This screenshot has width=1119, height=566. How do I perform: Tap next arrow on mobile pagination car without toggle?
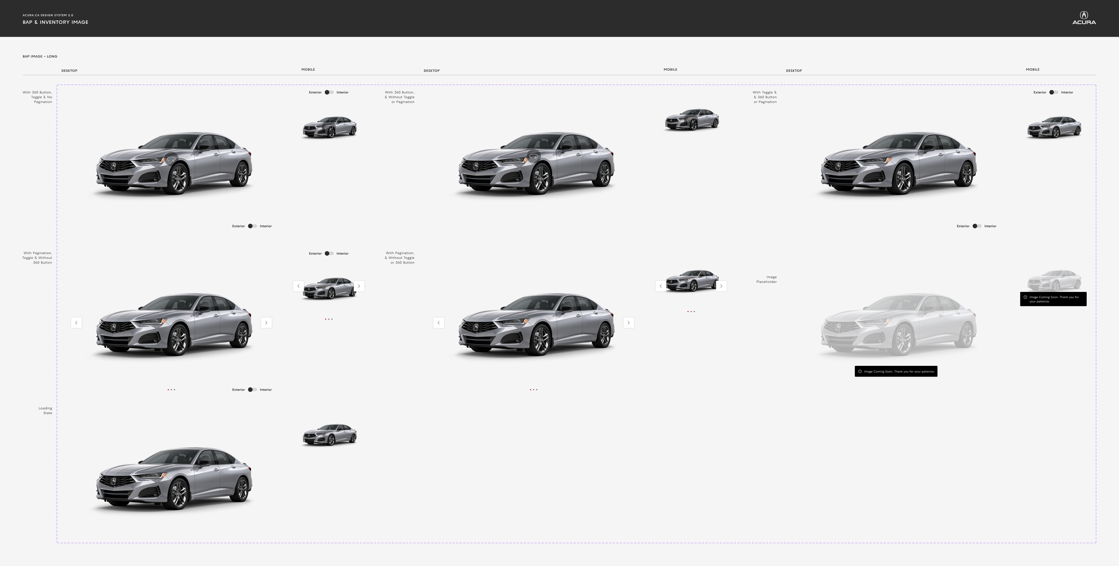(x=721, y=286)
